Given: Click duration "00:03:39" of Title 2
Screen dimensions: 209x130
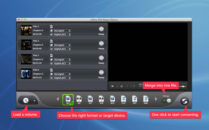Looking at the screenshot, I should pyautogui.click(x=37, y=34).
